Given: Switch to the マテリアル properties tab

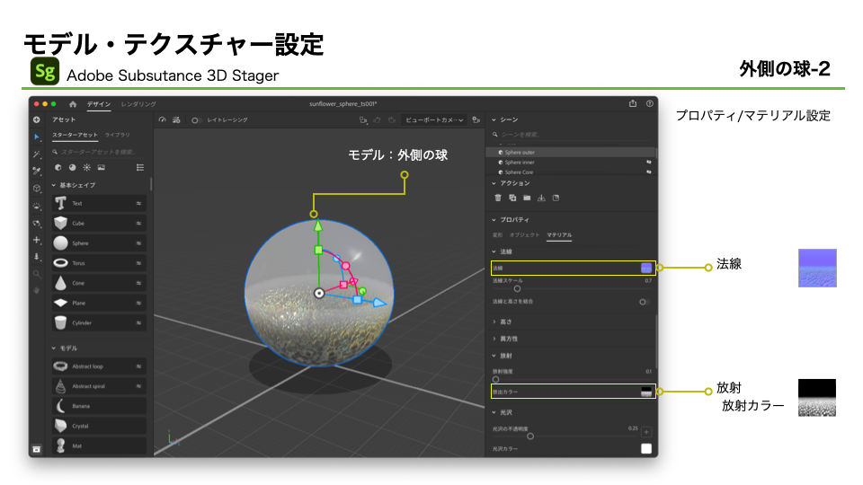Looking at the screenshot, I should click(559, 234).
